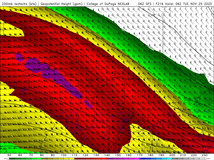This screenshot has height=160, width=214.
Task: Click the legend value 160
Action: [129, 155]
